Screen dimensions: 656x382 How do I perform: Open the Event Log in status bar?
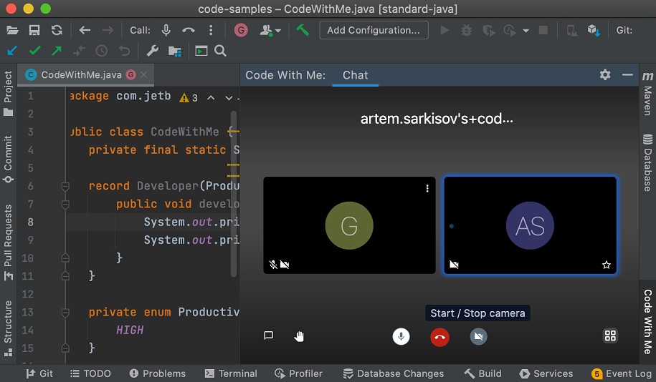pos(622,373)
